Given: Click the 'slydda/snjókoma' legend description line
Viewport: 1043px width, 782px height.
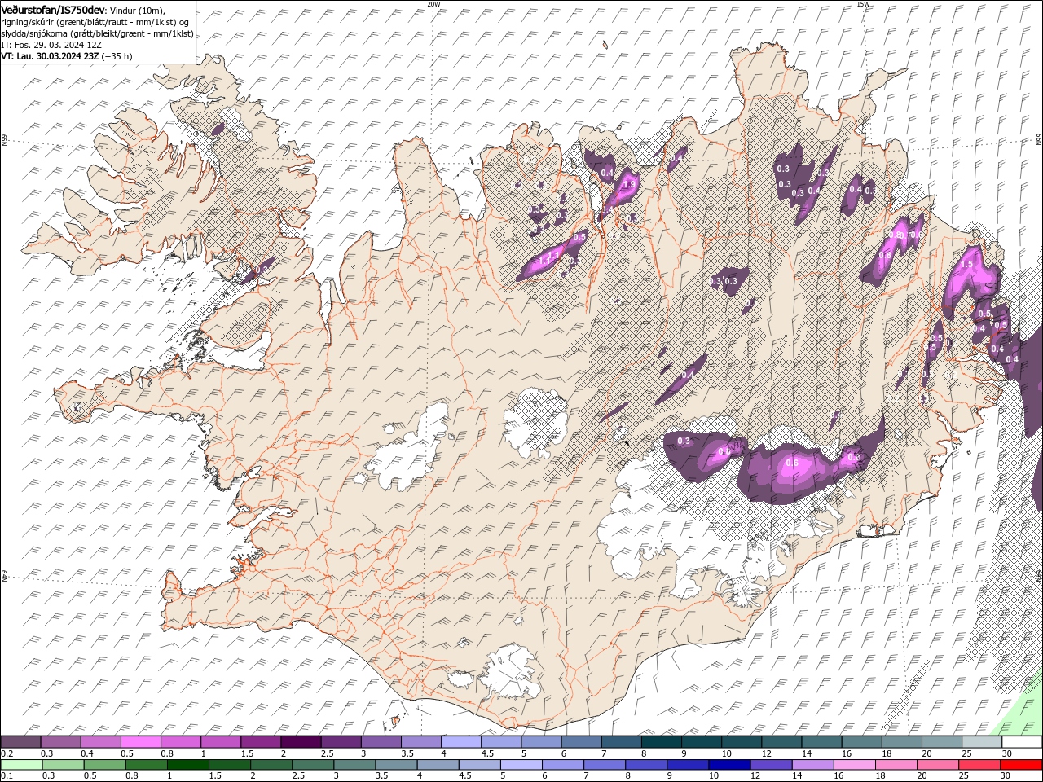Looking at the screenshot, I should click(x=97, y=33).
